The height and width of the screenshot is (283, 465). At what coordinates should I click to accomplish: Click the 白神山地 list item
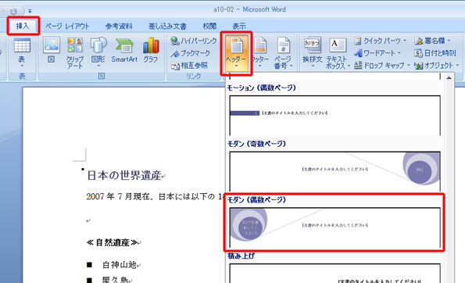click(119, 264)
